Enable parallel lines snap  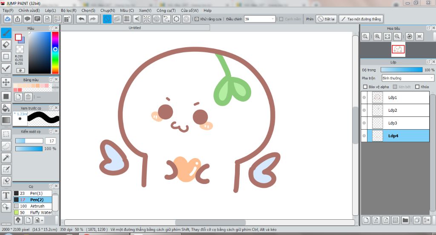[x=117, y=19]
